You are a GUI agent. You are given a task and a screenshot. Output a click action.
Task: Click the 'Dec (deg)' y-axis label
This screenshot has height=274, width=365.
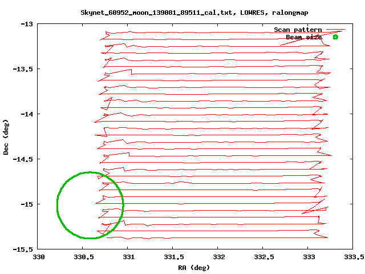click(x=6, y=137)
